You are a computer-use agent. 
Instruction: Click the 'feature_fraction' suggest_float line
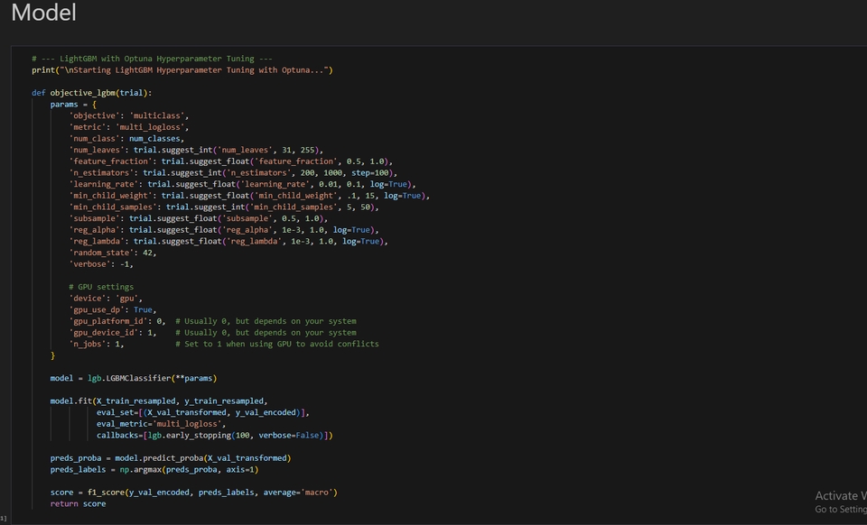230,161
